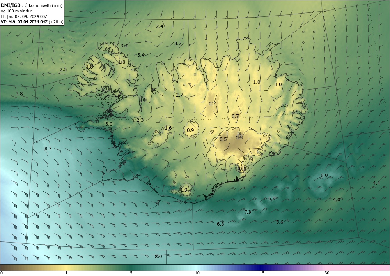
Task: Click the 0 label on the color scale
Action: [x=2, y=273]
